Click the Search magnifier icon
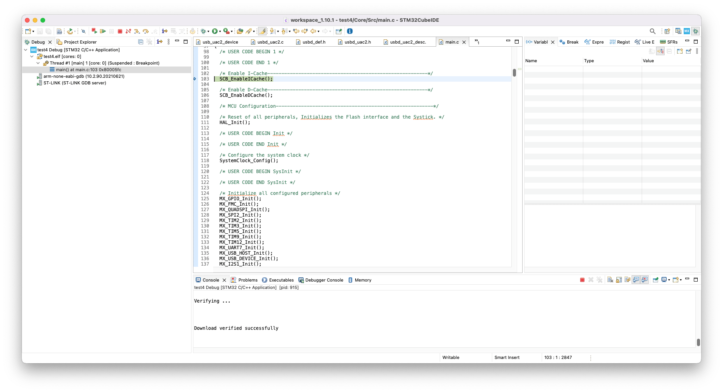Image resolution: width=723 pixels, height=392 pixels. point(653,31)
